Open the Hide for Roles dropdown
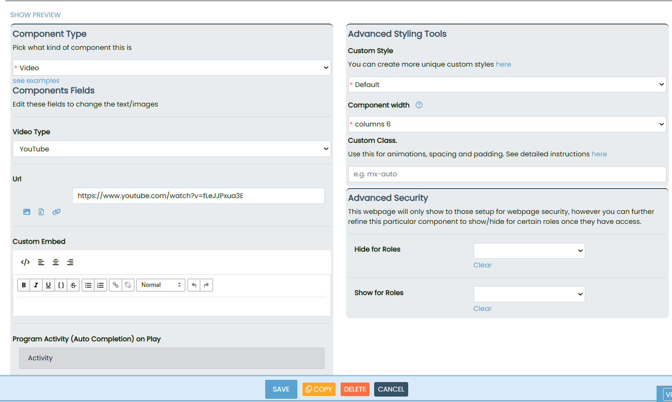 pos(529,251)
